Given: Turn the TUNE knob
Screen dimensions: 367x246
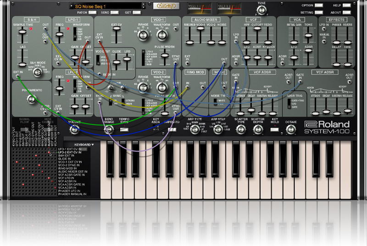Looking at the screenshot, I should (261, 10).
